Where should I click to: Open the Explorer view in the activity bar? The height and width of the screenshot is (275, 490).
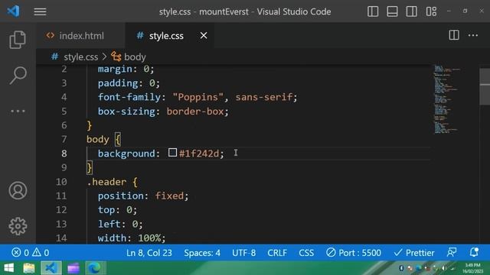18,40
